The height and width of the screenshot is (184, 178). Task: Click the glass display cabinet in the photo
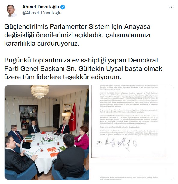tap(29, 117)
